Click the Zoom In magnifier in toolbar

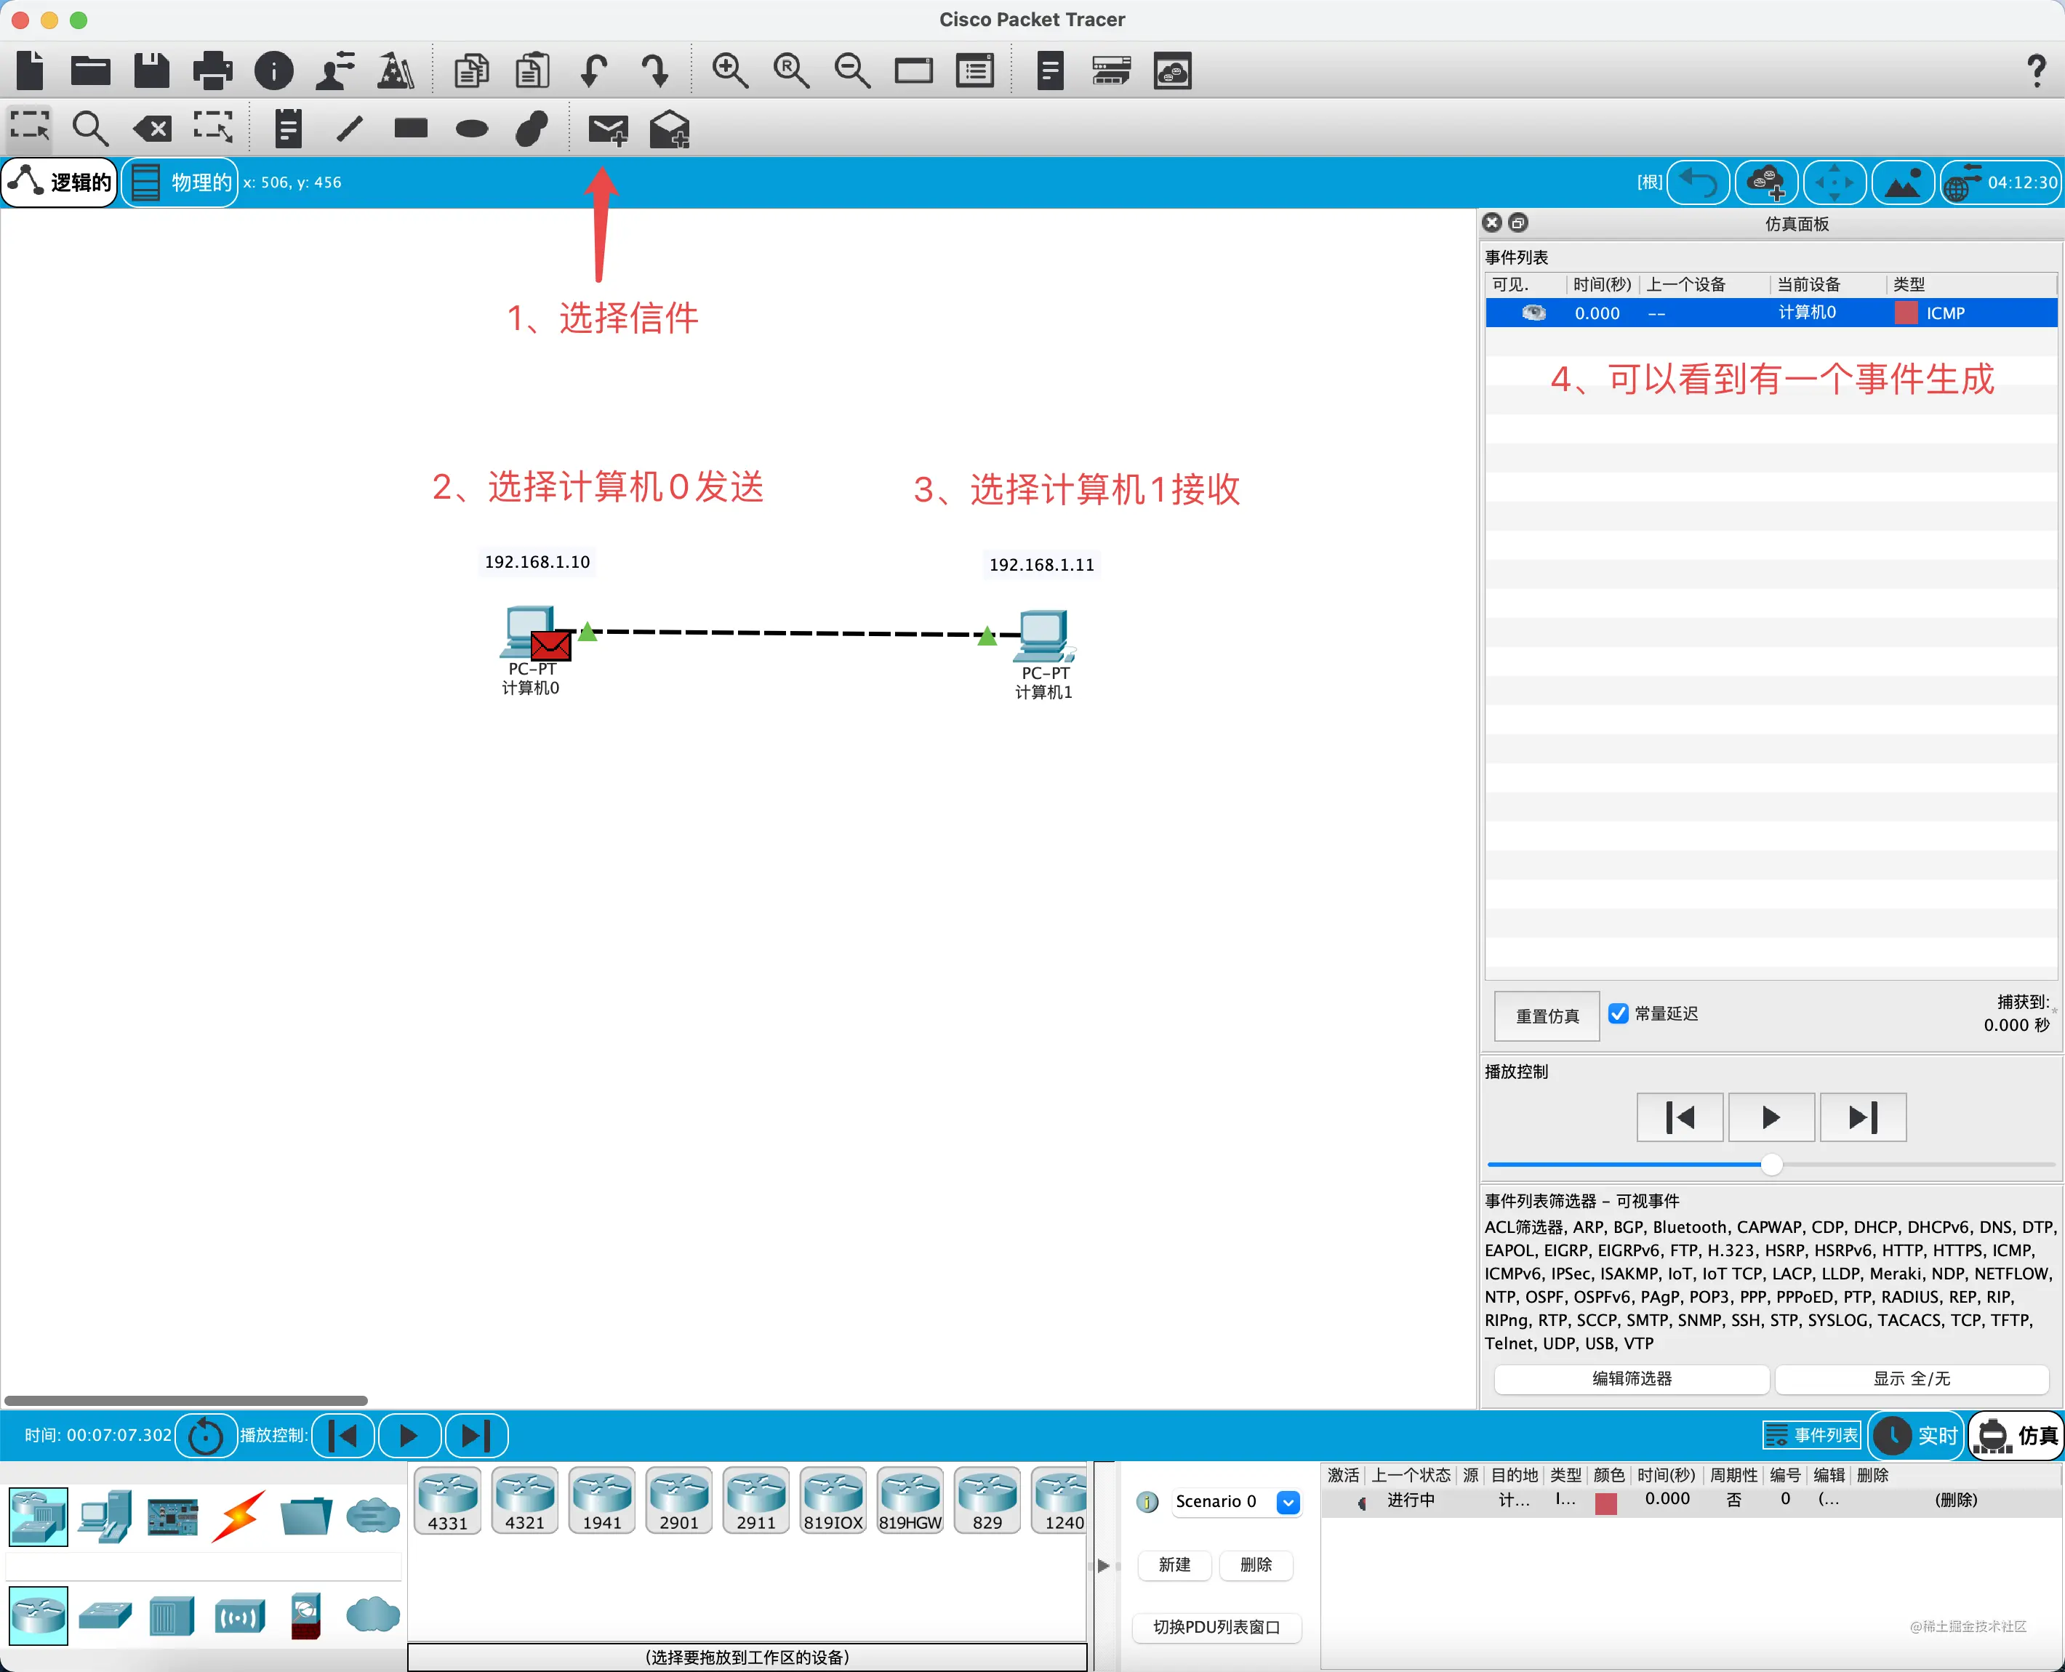(x=729, y=71)
